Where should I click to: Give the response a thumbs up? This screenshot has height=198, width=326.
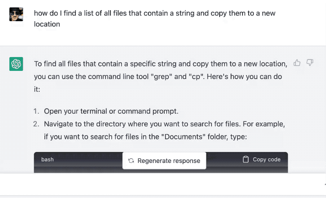[x=297, y=63]
